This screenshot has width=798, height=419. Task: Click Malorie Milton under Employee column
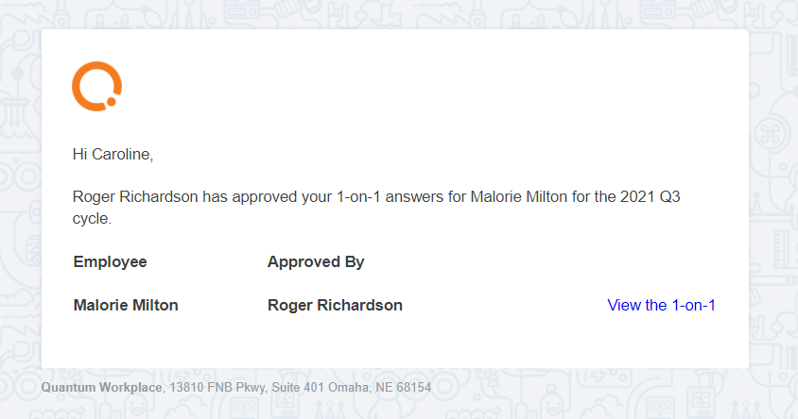(x=126, y=305)
